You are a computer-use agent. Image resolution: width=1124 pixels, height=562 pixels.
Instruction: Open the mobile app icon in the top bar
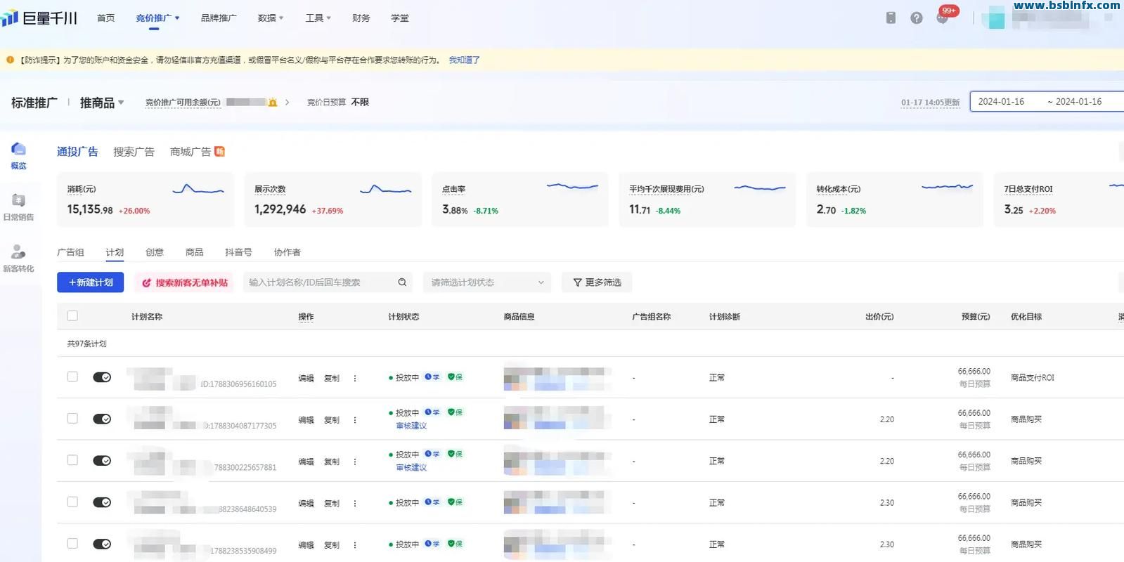coord(891,18)
